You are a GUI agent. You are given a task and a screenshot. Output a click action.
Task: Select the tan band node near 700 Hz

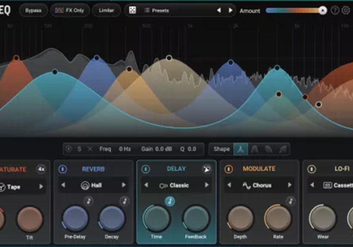[169, 58]
